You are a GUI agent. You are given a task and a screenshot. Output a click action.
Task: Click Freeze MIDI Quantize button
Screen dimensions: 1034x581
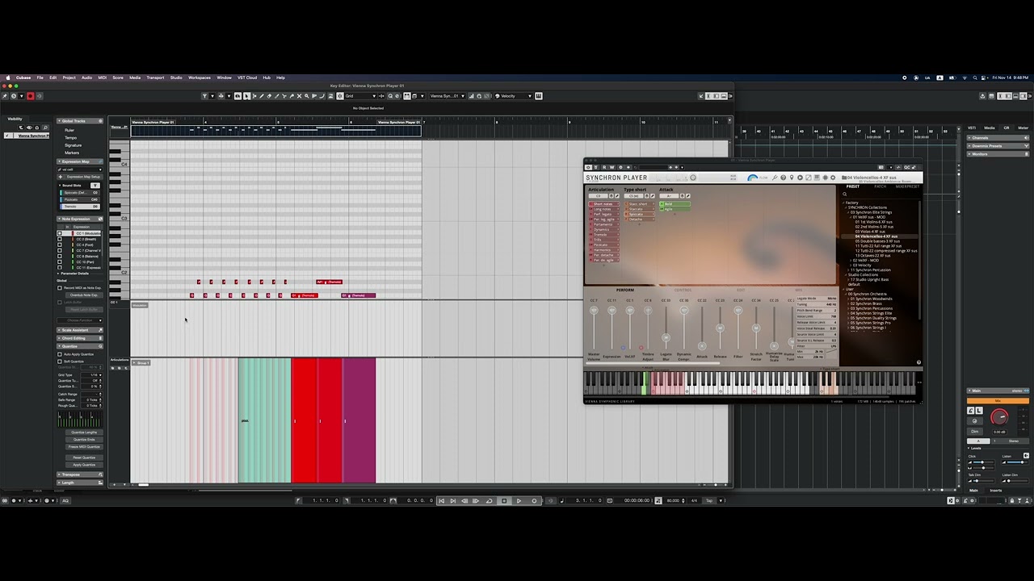tap(85, 447)
